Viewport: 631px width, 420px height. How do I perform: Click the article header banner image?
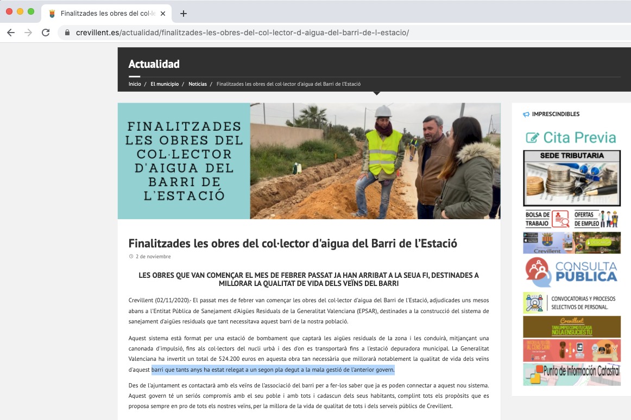point(309,161)
